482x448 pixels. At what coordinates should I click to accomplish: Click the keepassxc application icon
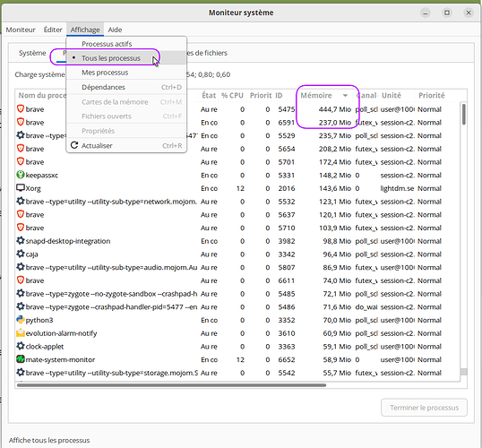click(x=21, y=175)
